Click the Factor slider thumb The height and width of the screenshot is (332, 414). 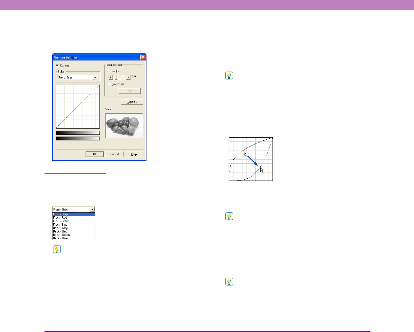pos(116,77)
